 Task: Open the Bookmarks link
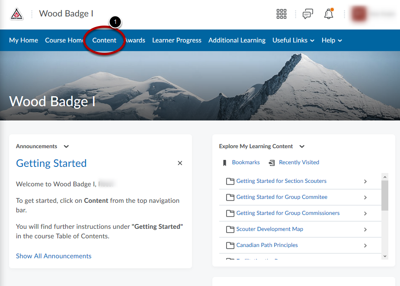[x=246, y=162]
